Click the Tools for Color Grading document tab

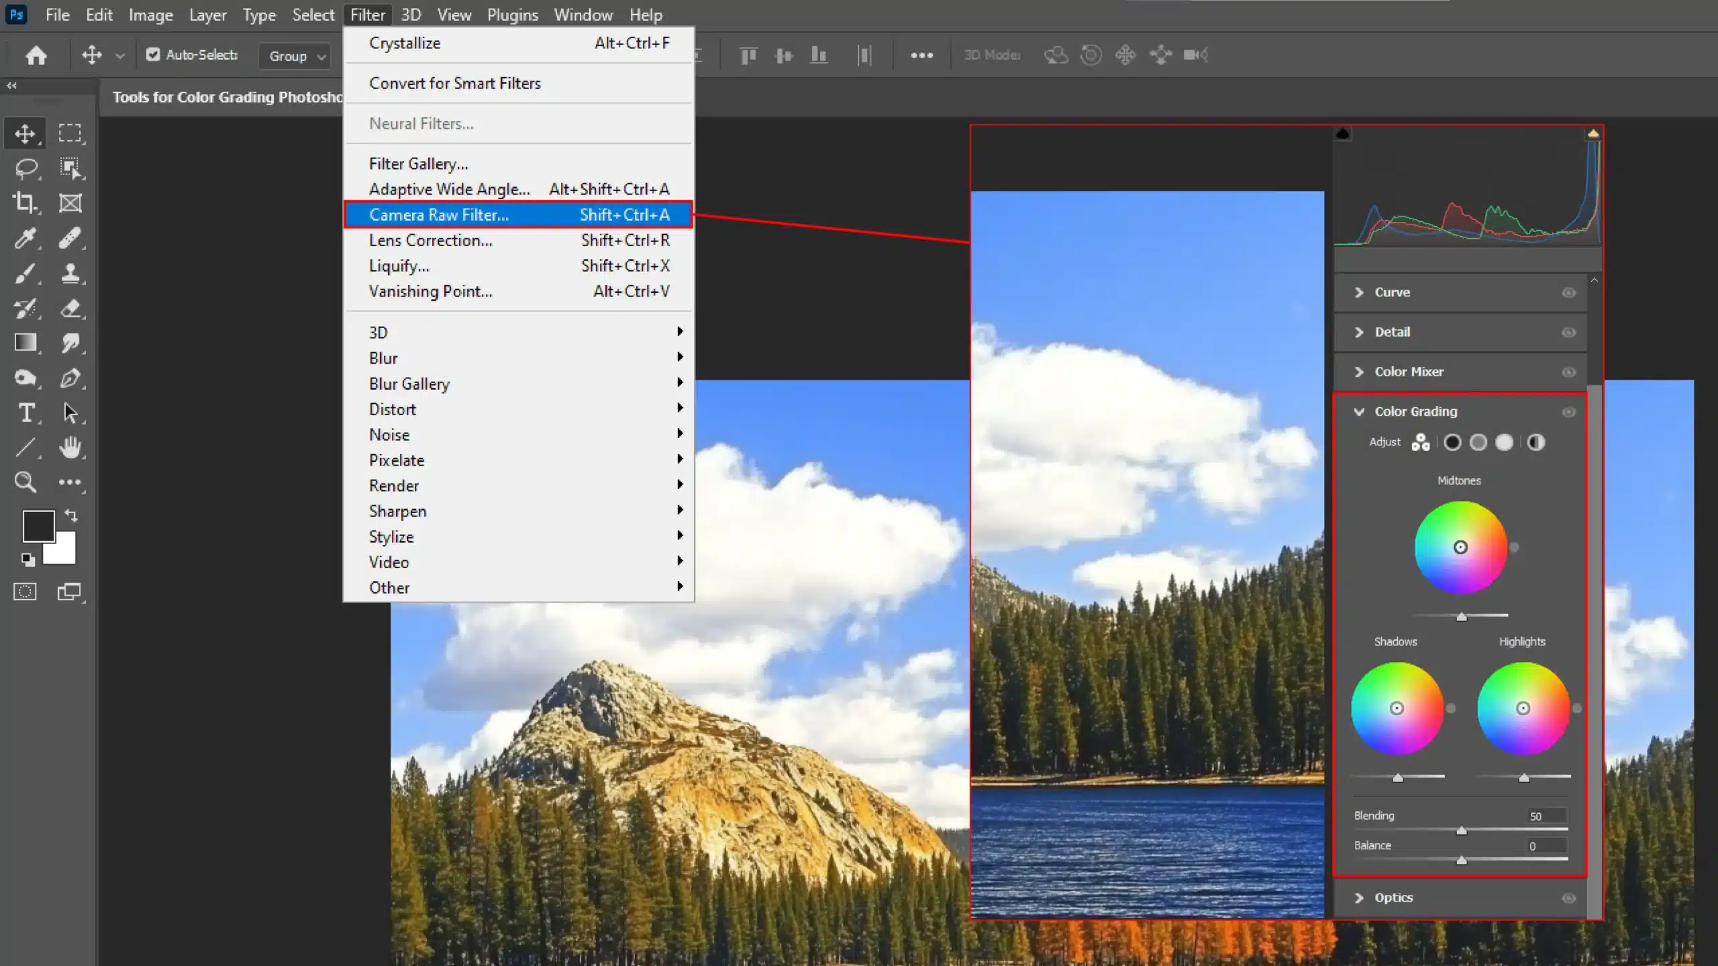[x=227, y=97]
